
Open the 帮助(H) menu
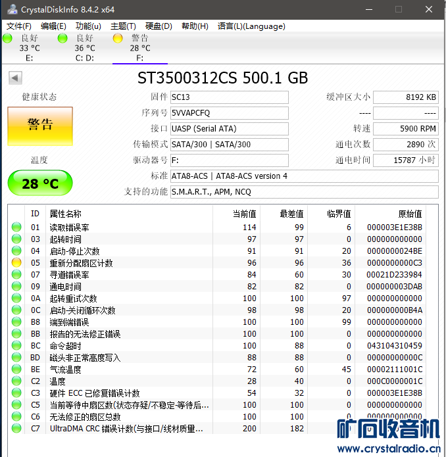[195, 26]
